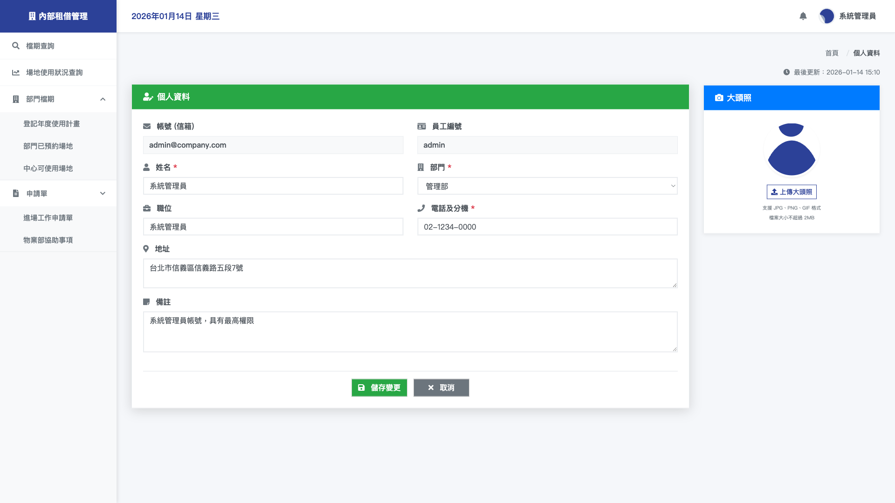Click the magnifier icon beside 檔期查詢
The image size is (895, 503).
click(x=16, y=46)
